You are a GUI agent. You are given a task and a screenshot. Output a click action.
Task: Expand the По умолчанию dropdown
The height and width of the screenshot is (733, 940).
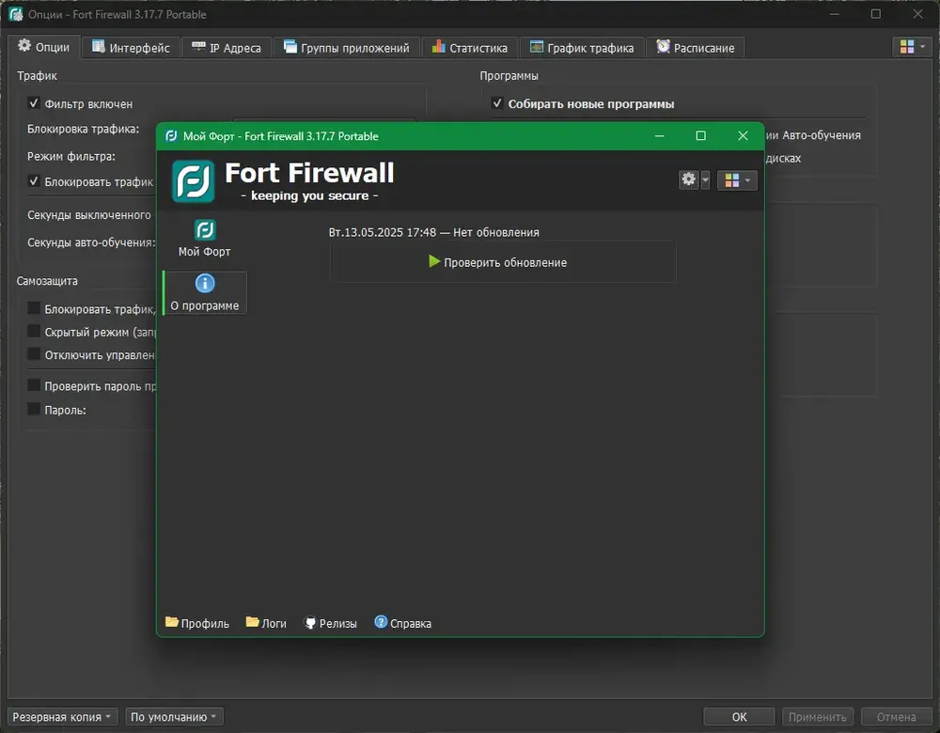(174, 717)
